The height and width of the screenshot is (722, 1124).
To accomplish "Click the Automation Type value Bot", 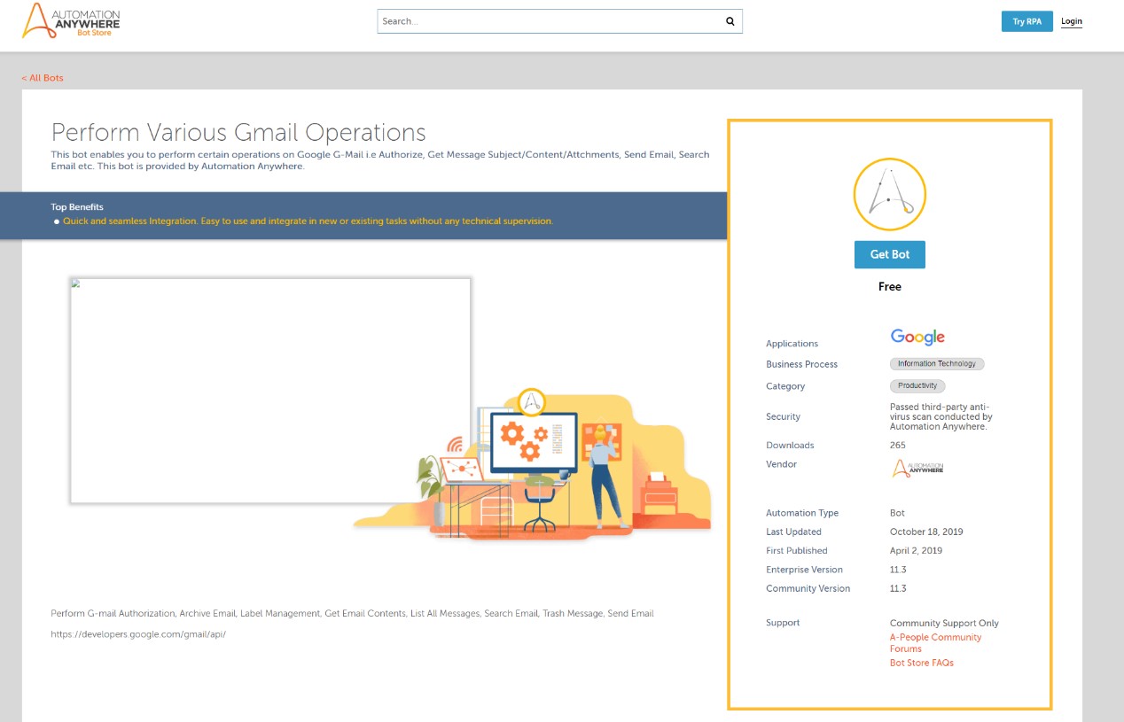I will (x=897, y=513).
